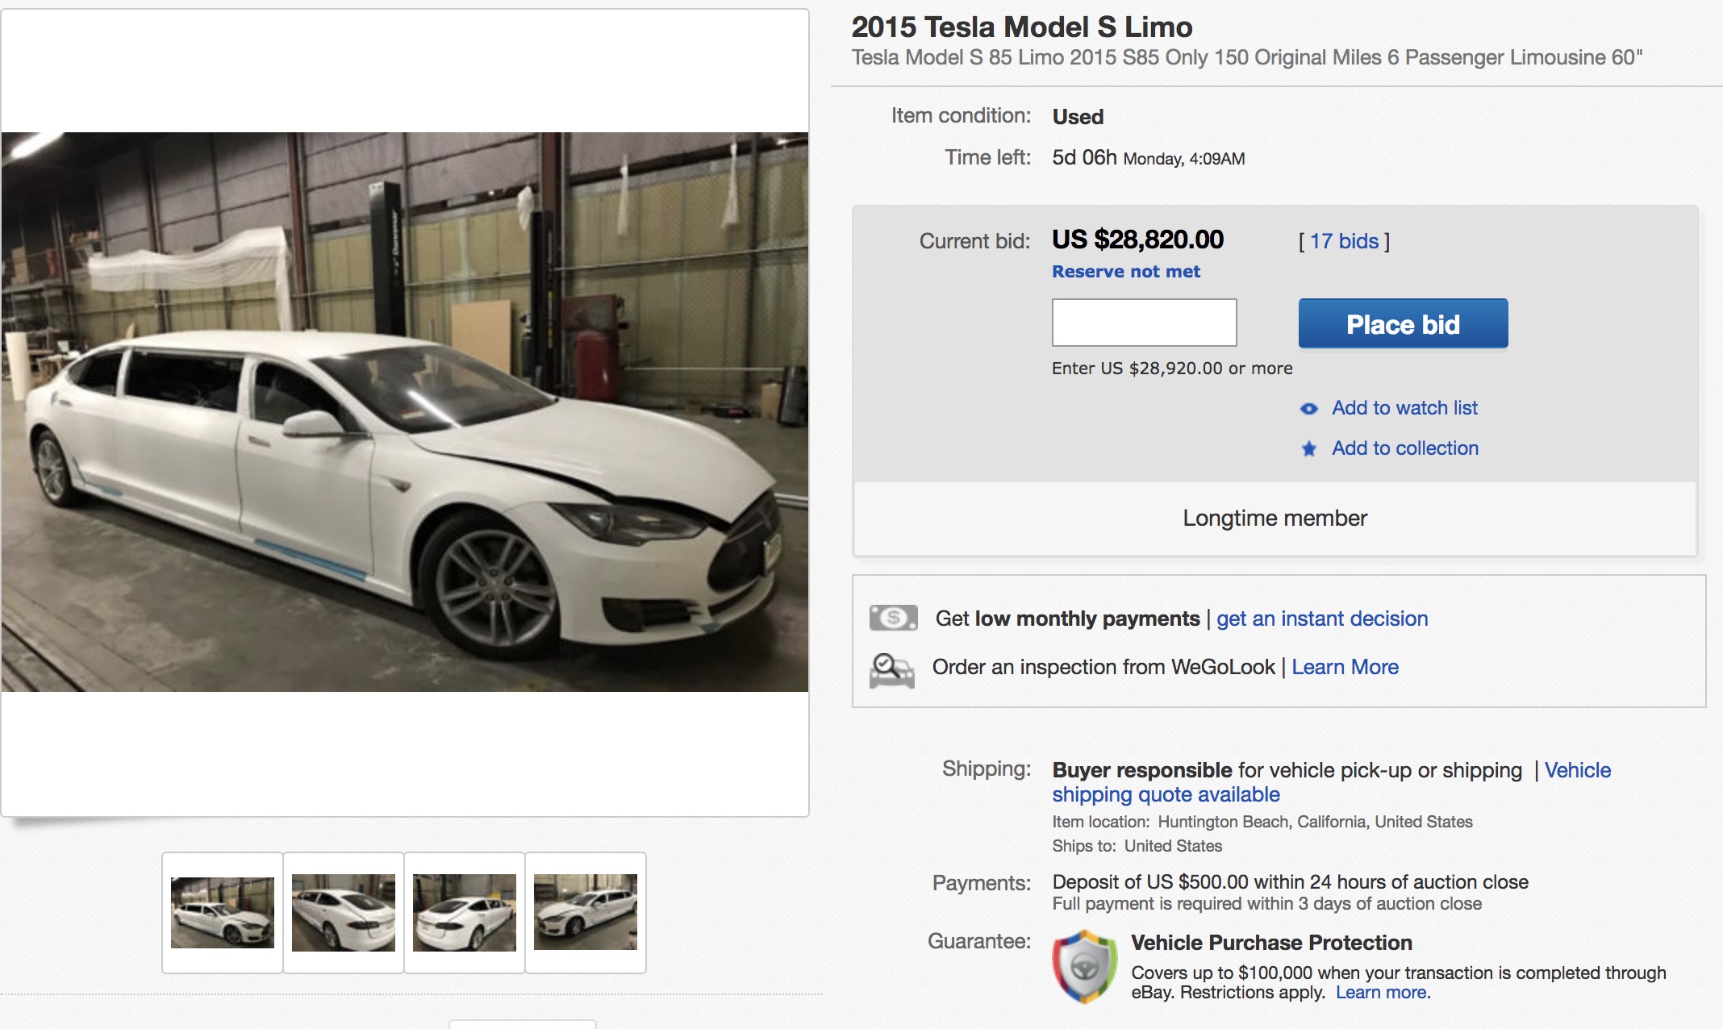1723x1029 pixels.
Task: Select the second rear-angle thumbnail
Action: click(343, 912)
